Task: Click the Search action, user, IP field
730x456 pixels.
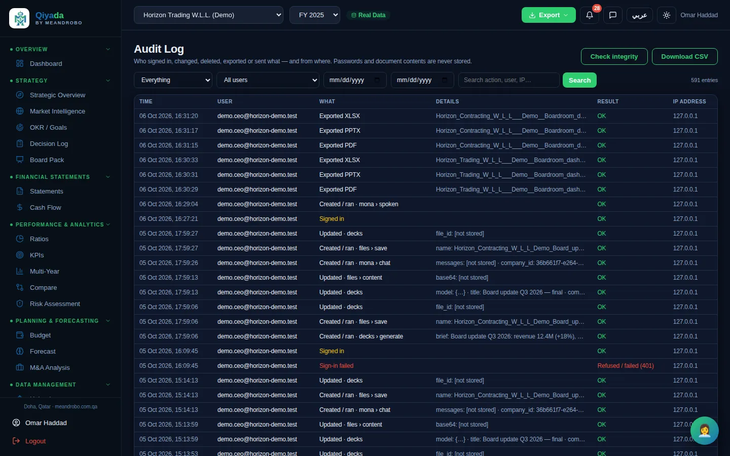Action: coord(508,80)
